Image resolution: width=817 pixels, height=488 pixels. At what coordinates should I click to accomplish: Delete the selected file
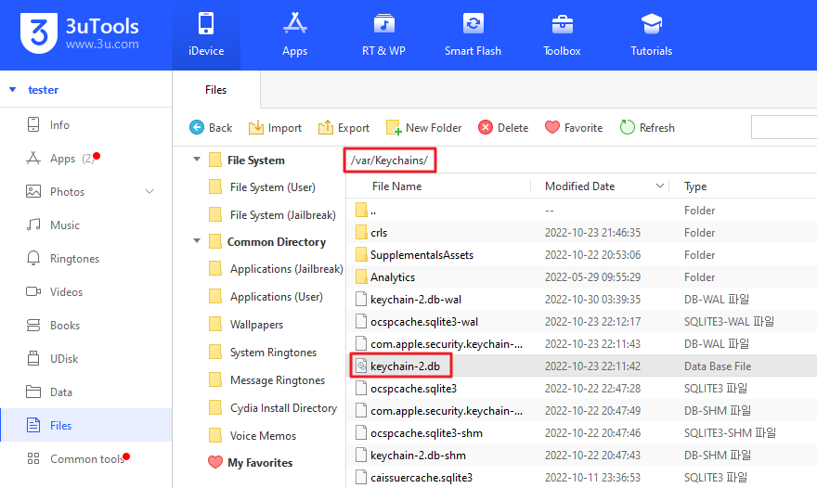click(503, 128)
